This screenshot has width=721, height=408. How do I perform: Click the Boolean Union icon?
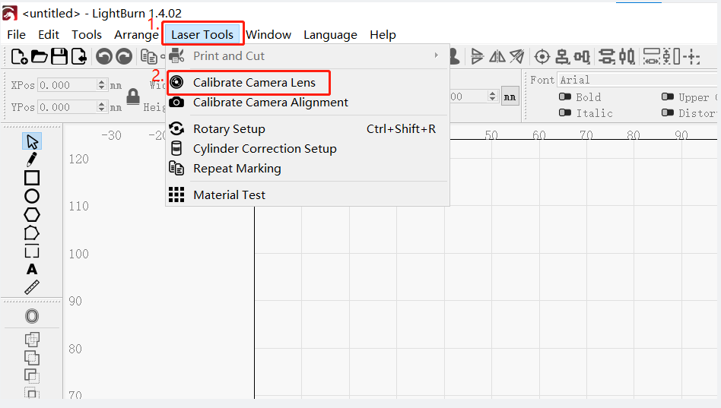[32, 357]
